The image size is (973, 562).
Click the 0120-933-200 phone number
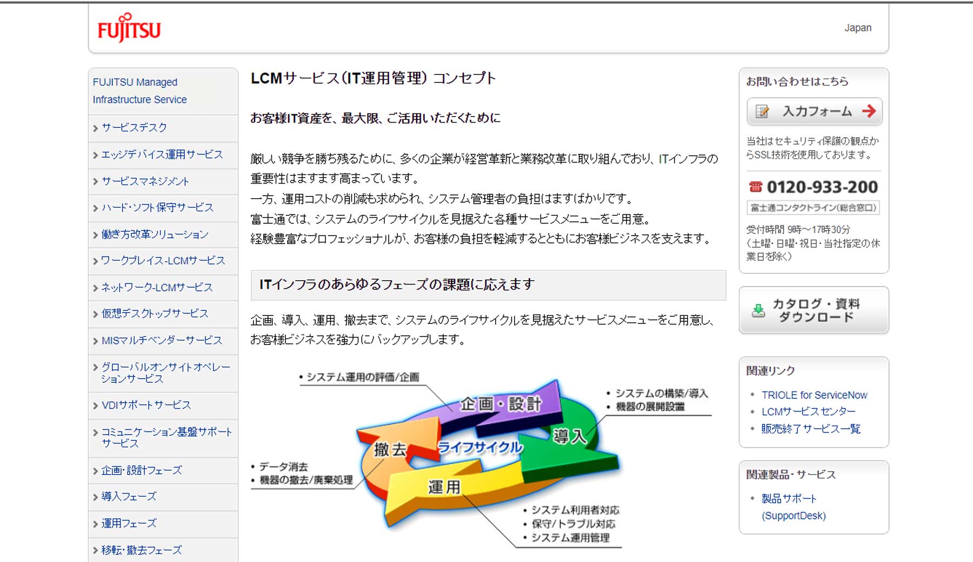coord(822,187)
